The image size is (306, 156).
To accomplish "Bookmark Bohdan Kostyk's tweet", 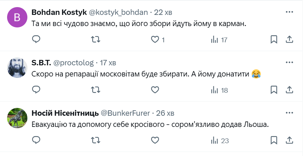I will (x=274, y=40).
